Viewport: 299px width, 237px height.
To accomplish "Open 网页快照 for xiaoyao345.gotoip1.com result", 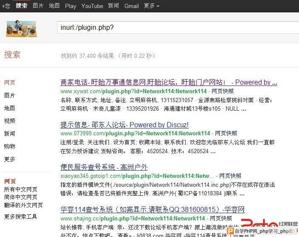I will click(x=230, y=176).
